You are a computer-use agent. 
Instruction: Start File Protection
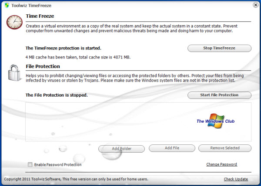coord(219,95)
